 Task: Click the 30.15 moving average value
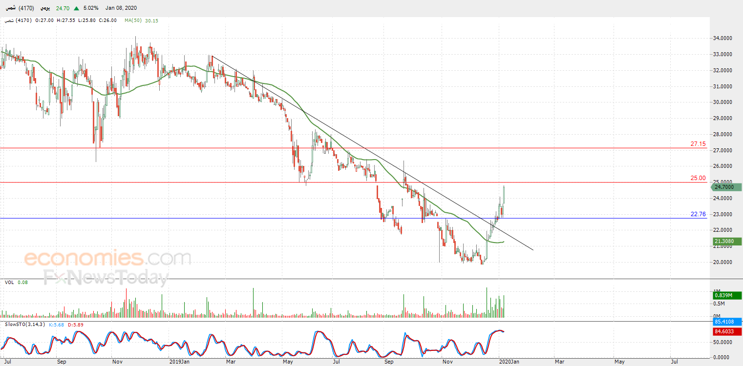coord(152,20)
